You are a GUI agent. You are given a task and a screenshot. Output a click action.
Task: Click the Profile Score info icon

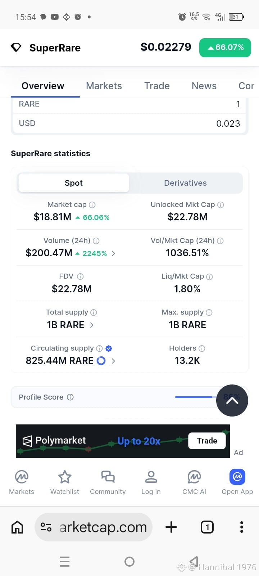coord(71,397)
